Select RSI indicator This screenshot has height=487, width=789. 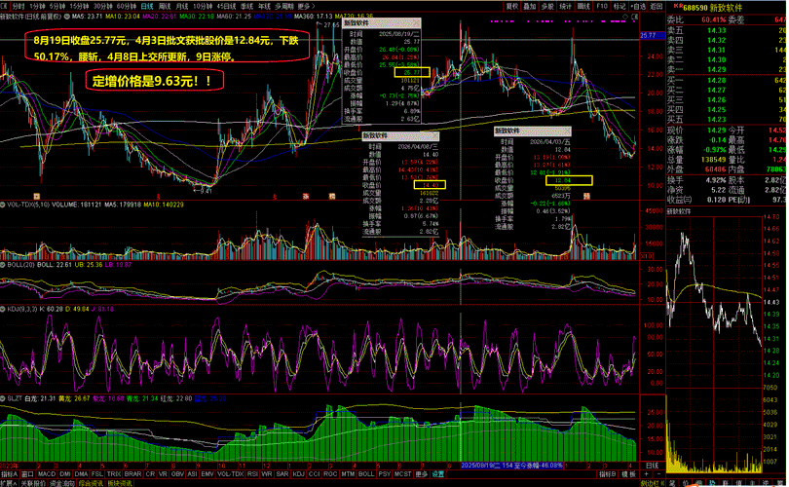[x=252, y=474]
